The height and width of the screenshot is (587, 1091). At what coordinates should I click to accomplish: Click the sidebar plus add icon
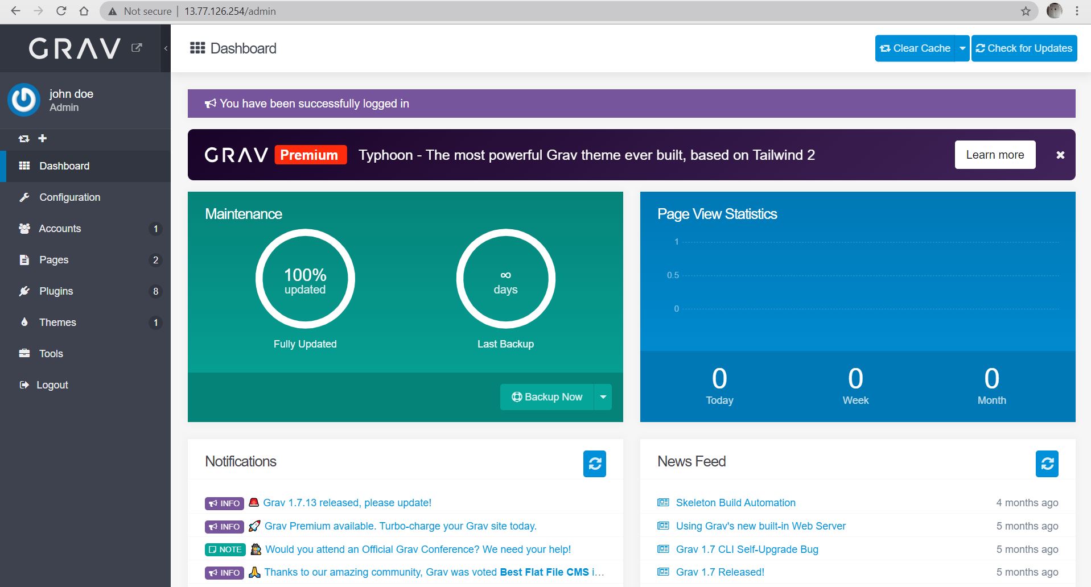coord(42,138)
